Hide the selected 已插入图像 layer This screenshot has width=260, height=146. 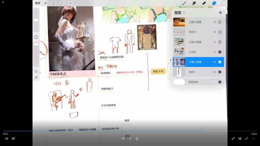point(220,62)
